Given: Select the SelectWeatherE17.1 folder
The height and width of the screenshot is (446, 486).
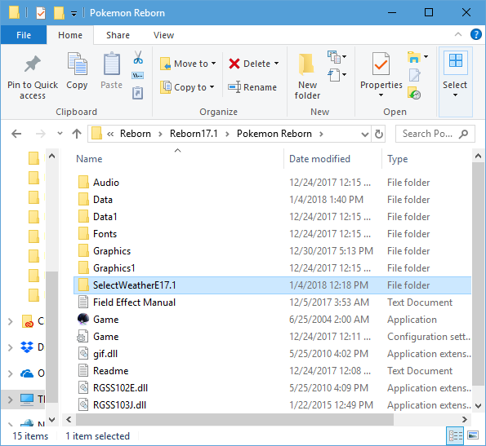Looking at the screenshot, I should coord(273,285).
